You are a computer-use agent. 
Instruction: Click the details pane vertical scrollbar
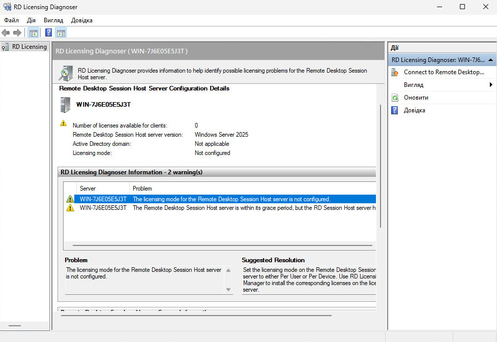point(381,166)
